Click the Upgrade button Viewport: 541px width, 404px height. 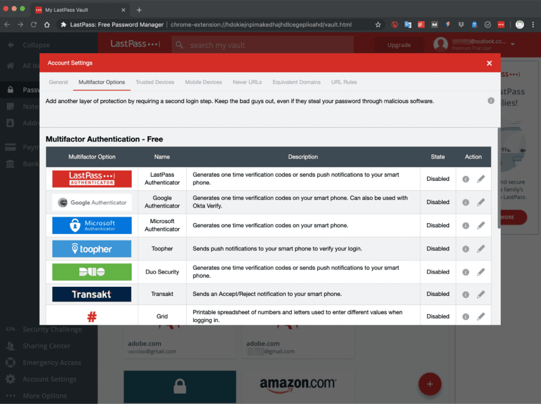tap(399, 45)
